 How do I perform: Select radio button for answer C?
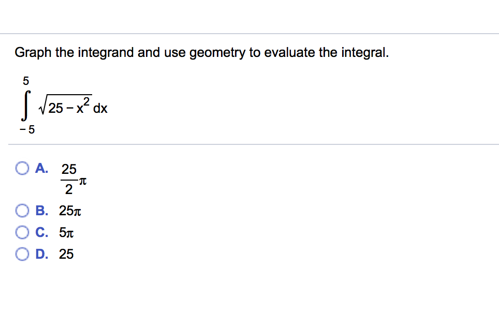point(23,232)
